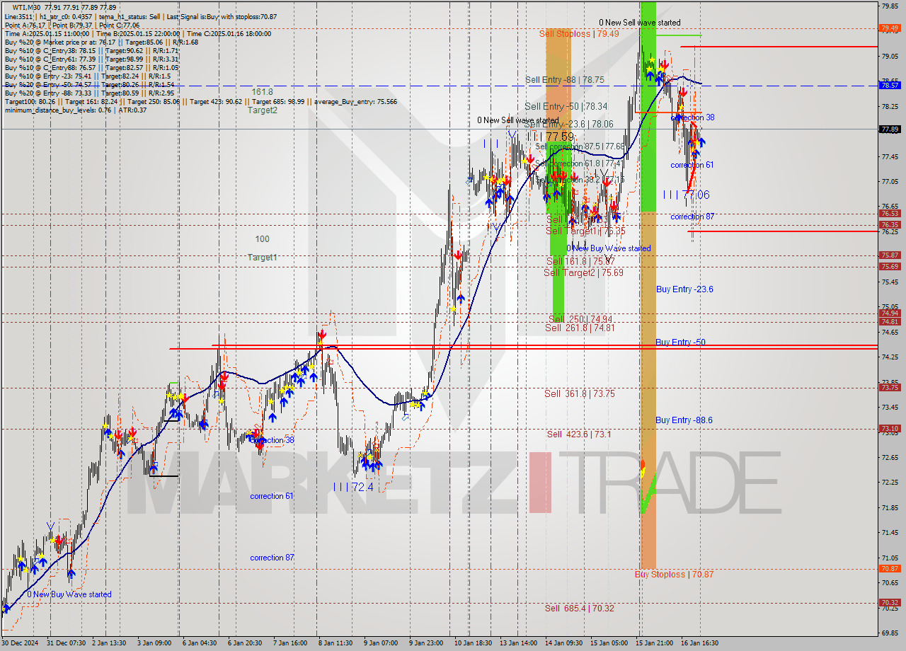Click the 'Sell 423.6 | 73.1' label
This screenshot has height=651, width=906.
tap(578, 434)
